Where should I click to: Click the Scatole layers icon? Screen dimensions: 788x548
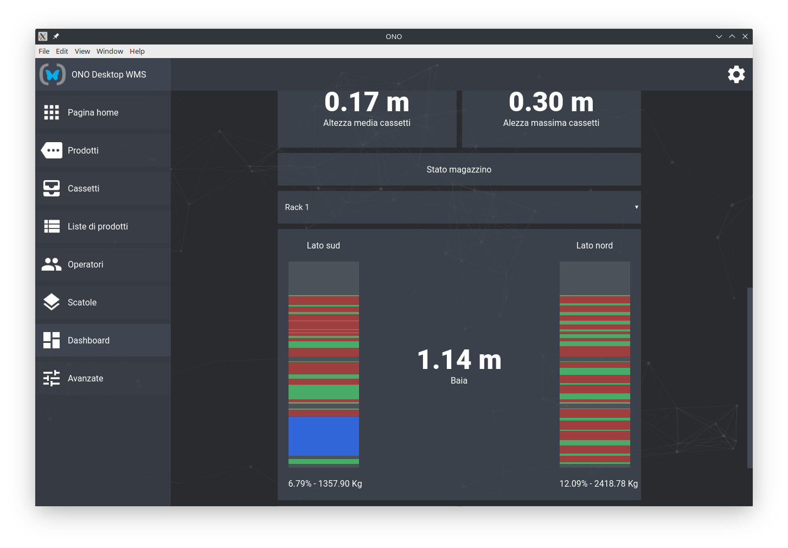52,302
